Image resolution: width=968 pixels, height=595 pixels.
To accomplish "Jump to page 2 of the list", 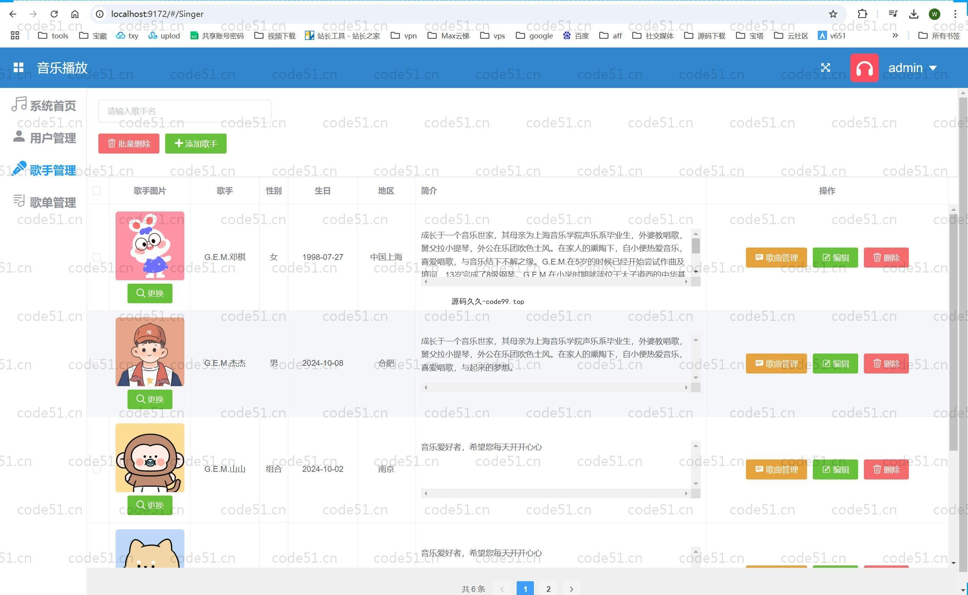I will tap(548, 589).
